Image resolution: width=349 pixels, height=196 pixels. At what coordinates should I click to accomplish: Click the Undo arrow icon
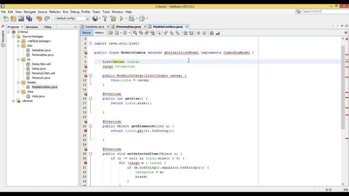pyautogui.click(x=39, y=19)
